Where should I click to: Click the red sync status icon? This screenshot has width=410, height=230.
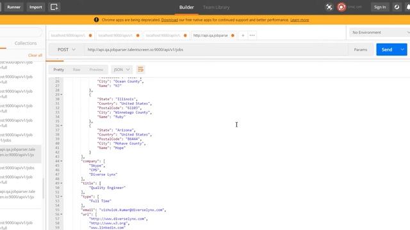pyautogui.click(x=341, y=7)
